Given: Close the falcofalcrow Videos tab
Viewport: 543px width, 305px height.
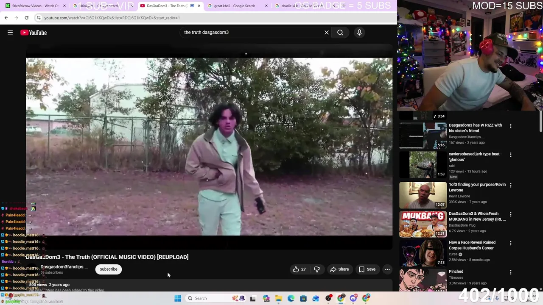Looking at the screenshot, I should (64, 6).
